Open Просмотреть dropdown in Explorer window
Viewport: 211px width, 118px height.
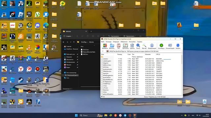(x=130, y=36)
